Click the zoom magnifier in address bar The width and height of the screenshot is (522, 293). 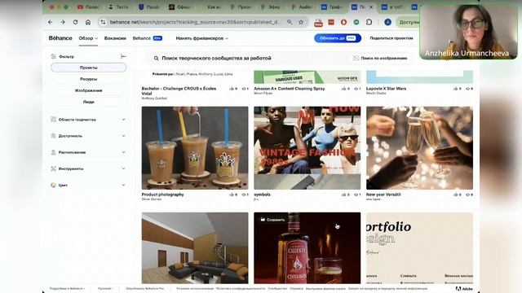pos(290,22)
